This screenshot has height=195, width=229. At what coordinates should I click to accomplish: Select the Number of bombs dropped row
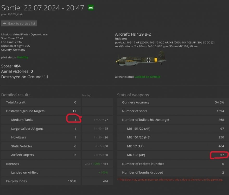pyautogui.click(x=172, y=172)
